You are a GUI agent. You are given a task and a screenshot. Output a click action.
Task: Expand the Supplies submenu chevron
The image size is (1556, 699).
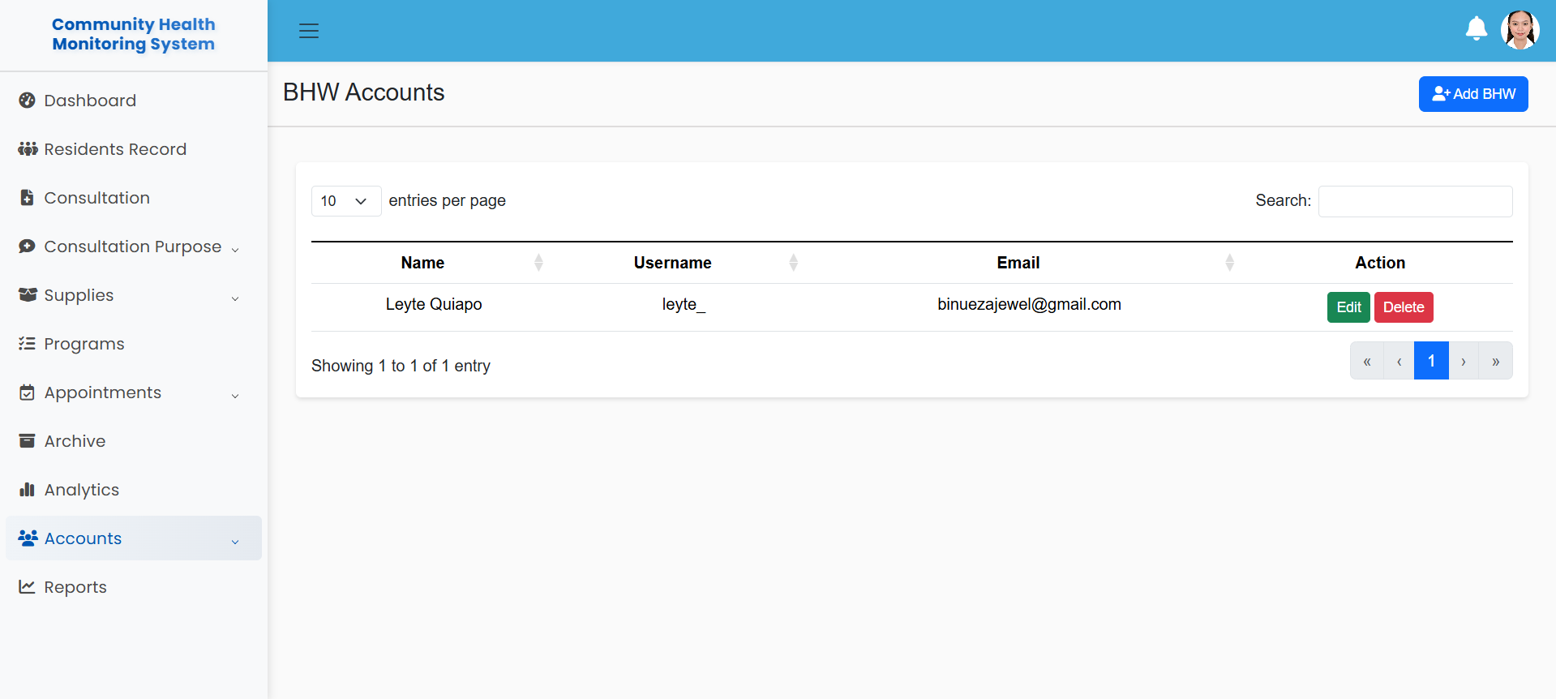(x=235, y=298)
